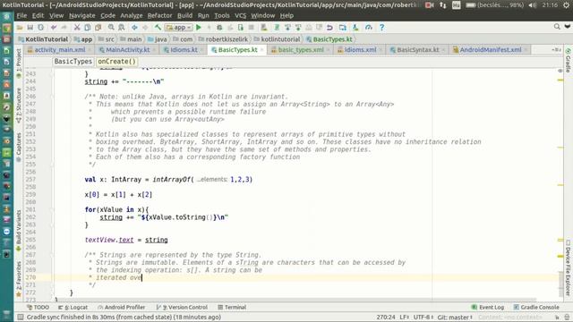Navigate back with the left arrow icon

pos(134,28)
